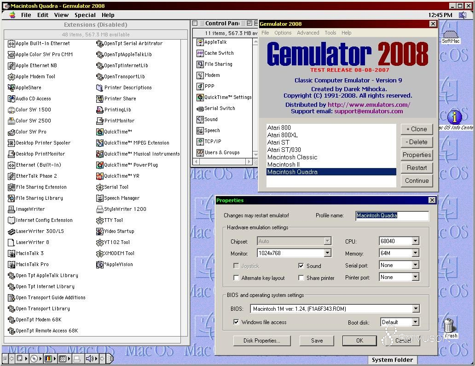Click the QuickTime VR extension icon
The image size is (475, 366).
(100, 176)
